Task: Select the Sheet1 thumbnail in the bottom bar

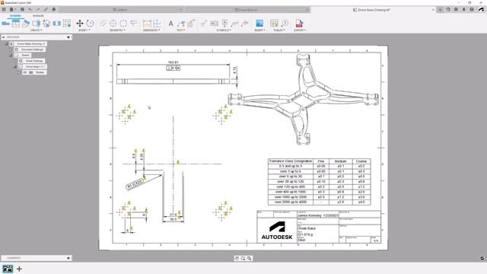Action: coord(8,269)
